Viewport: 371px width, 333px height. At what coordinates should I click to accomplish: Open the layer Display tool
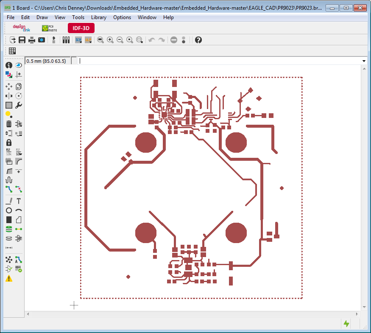9,75
